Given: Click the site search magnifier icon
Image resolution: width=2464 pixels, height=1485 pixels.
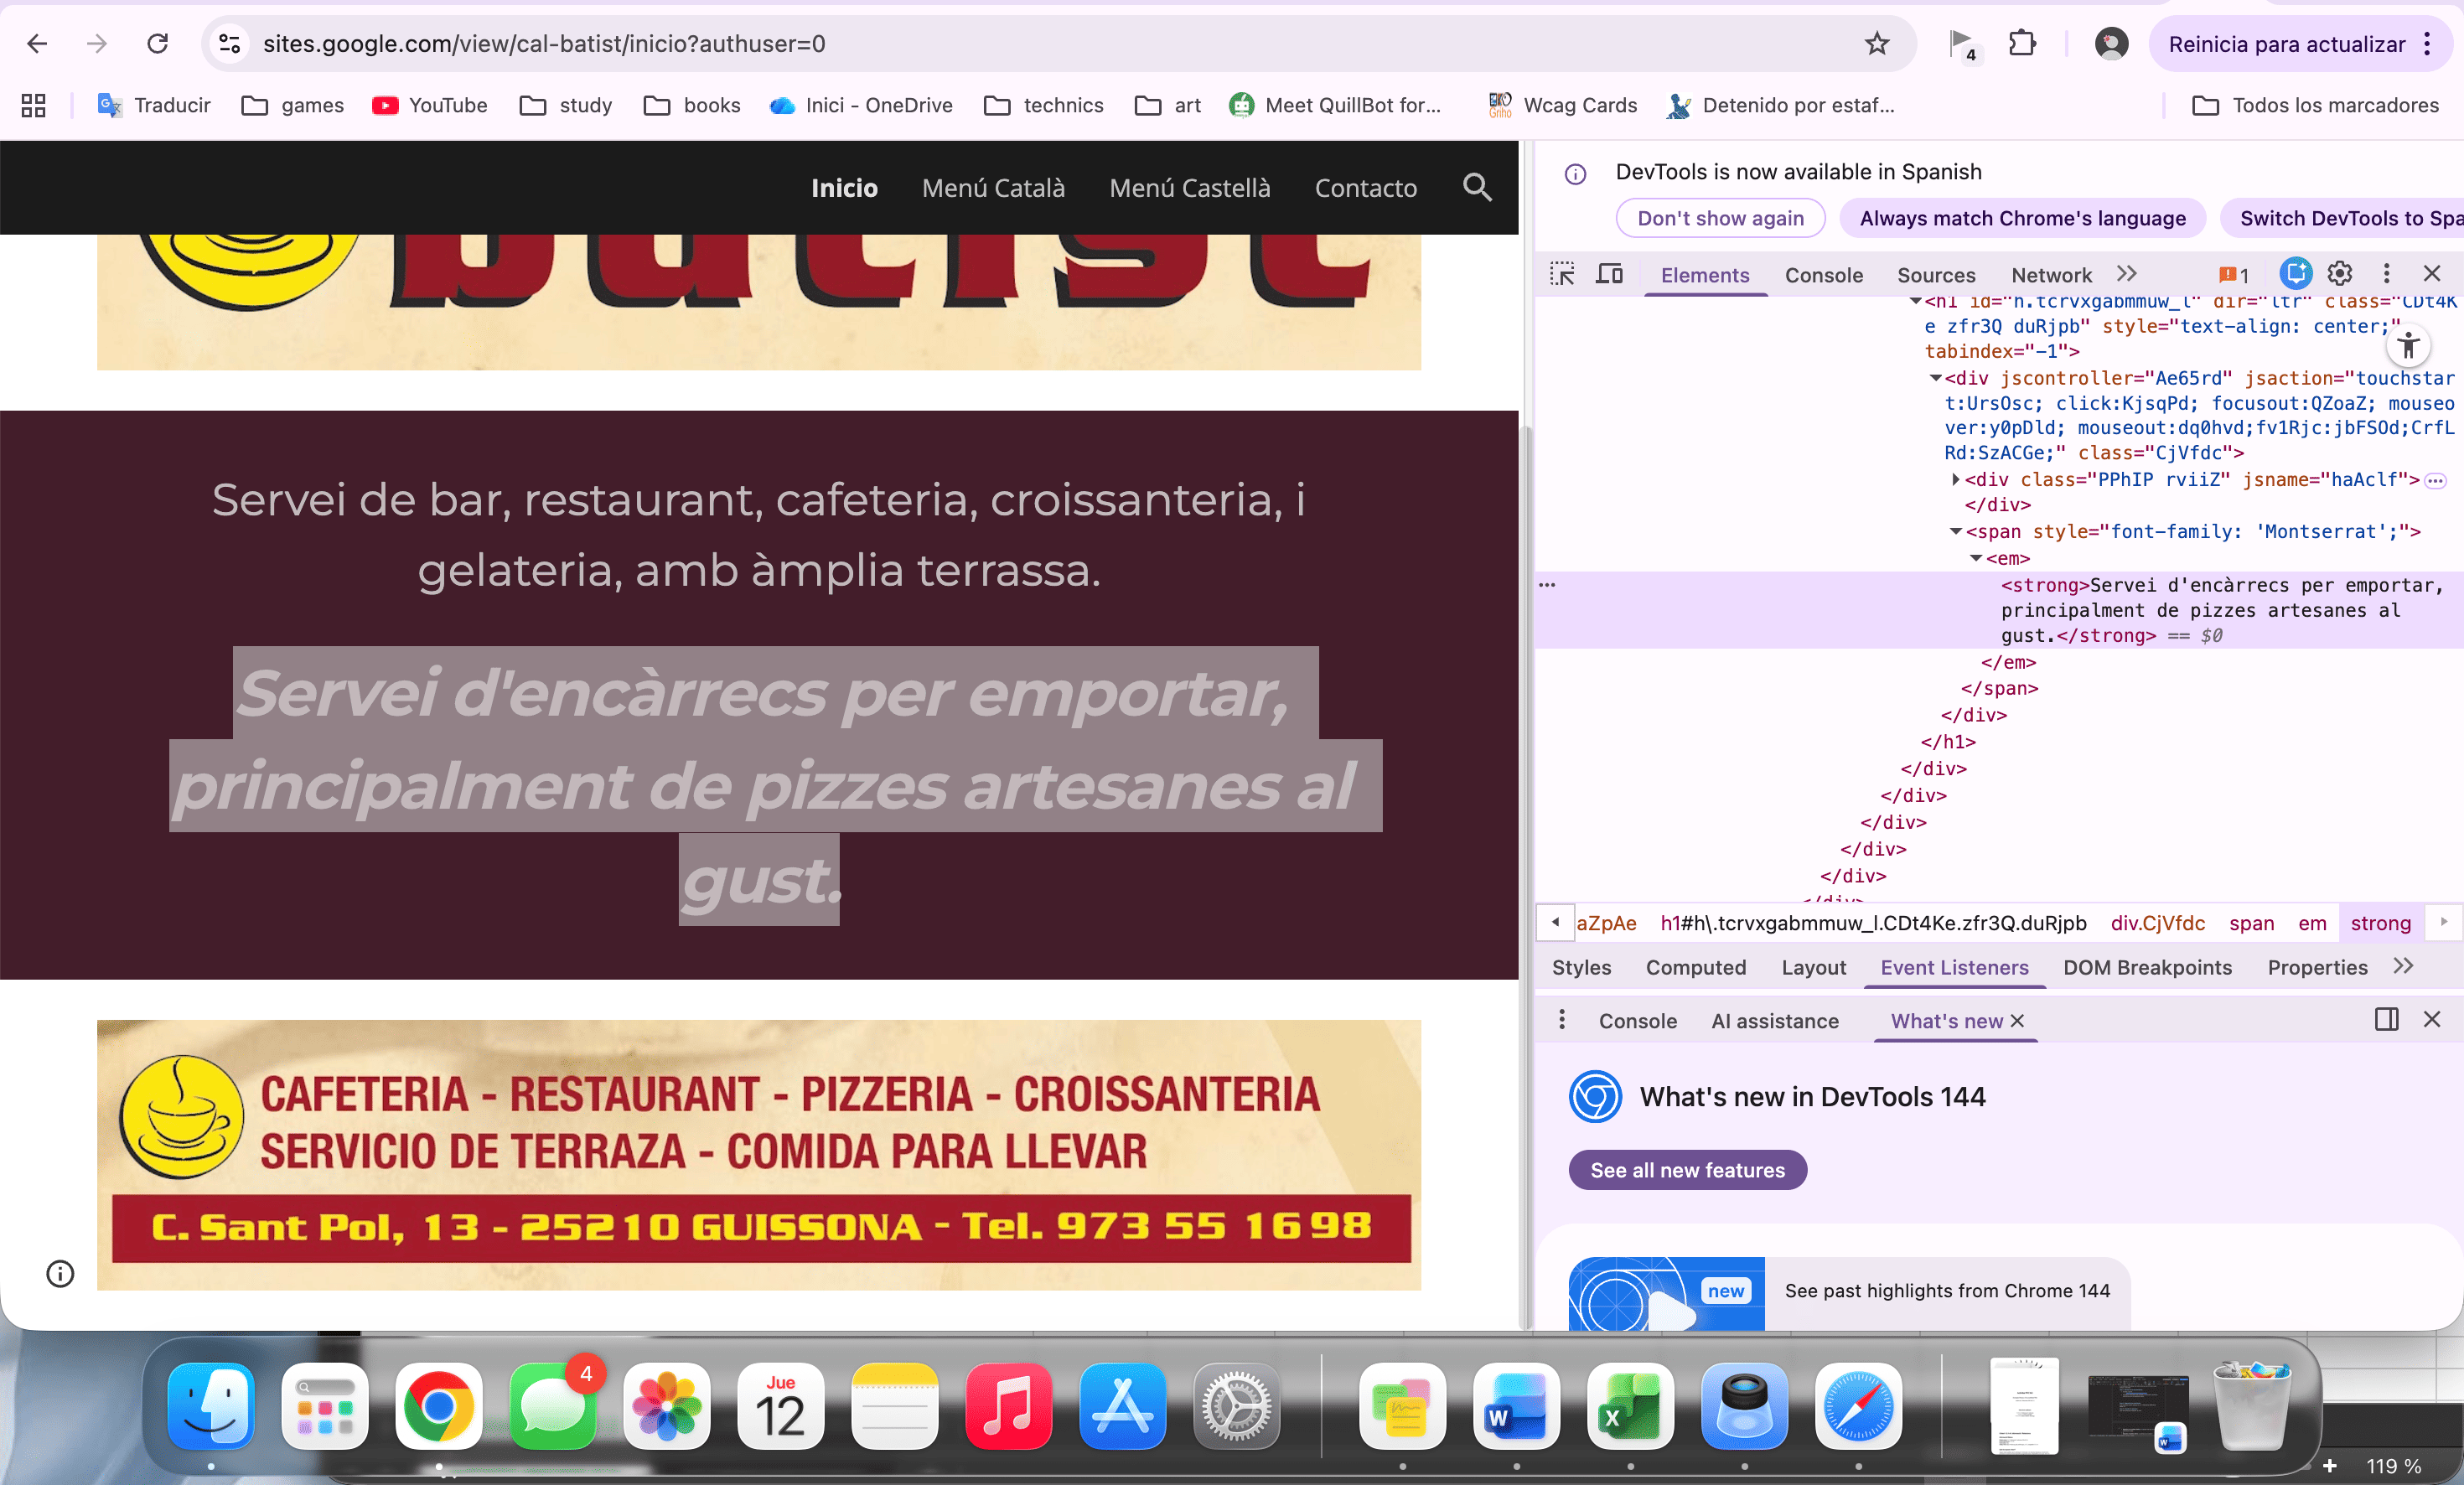Looking at the screenshot, I should point(1477,188).
